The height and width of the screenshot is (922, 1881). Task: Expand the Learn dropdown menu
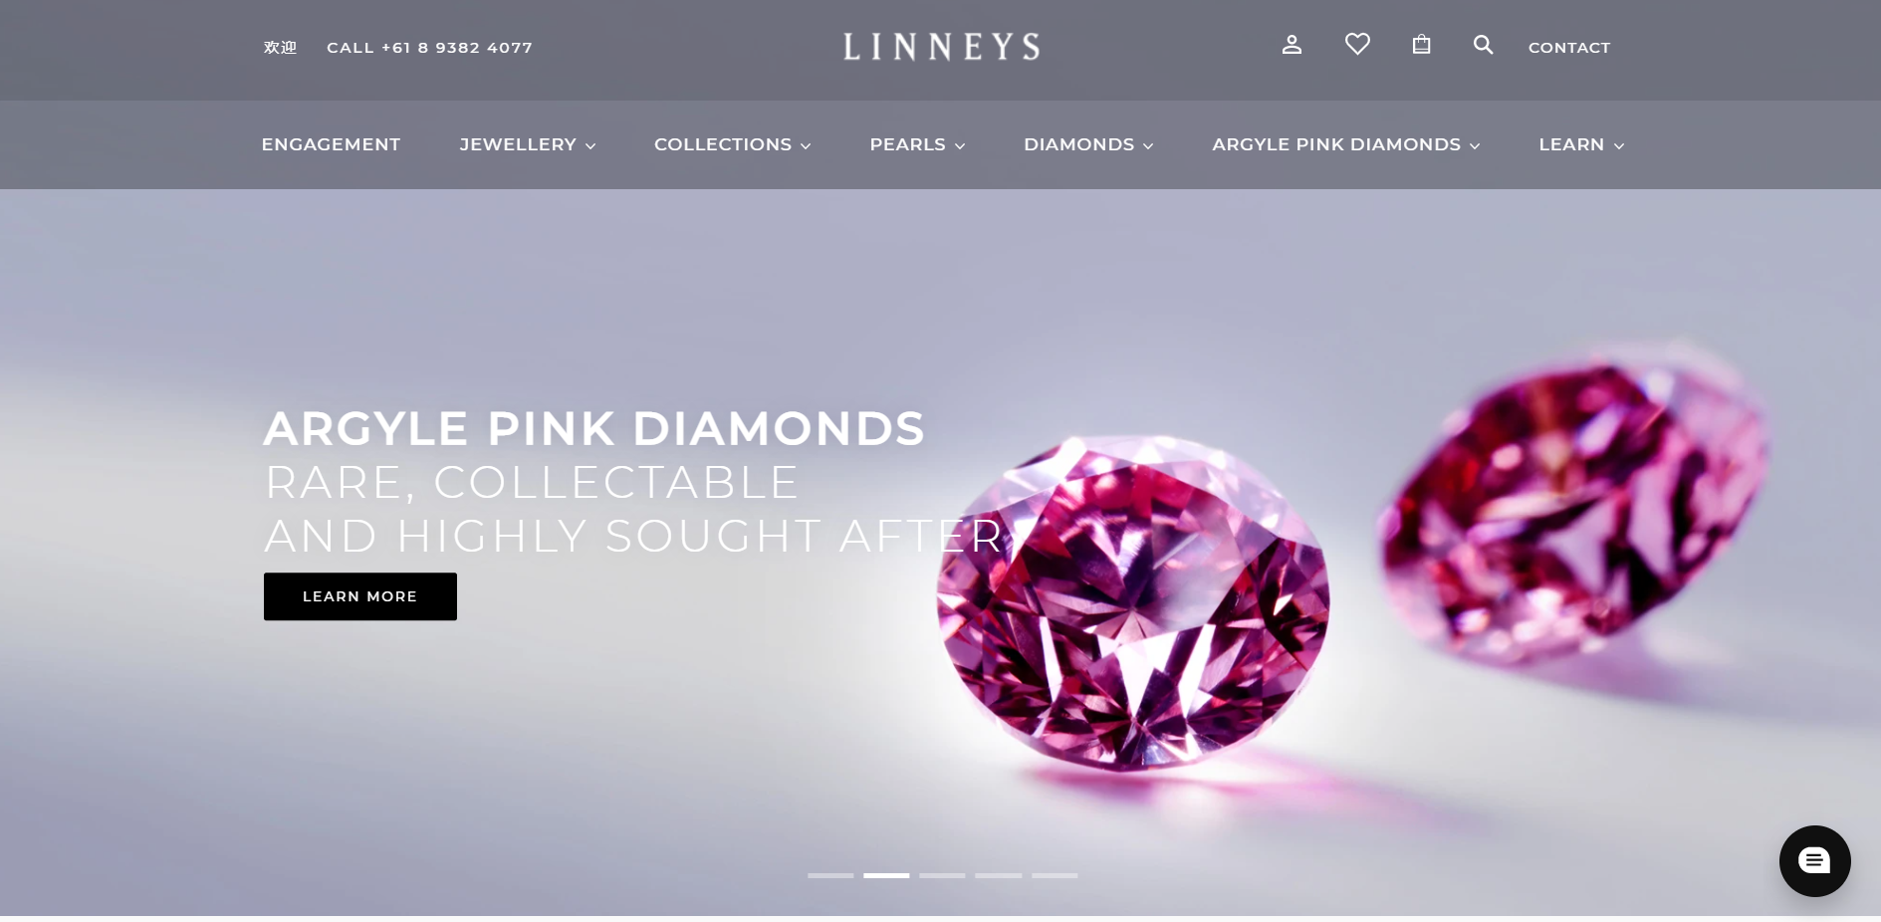pos(1581,144)
